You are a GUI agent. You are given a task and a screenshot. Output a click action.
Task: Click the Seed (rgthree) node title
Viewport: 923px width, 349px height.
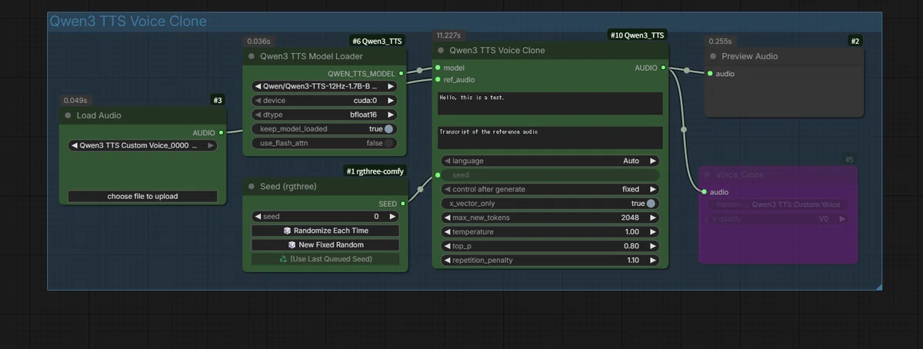(288, 186)
